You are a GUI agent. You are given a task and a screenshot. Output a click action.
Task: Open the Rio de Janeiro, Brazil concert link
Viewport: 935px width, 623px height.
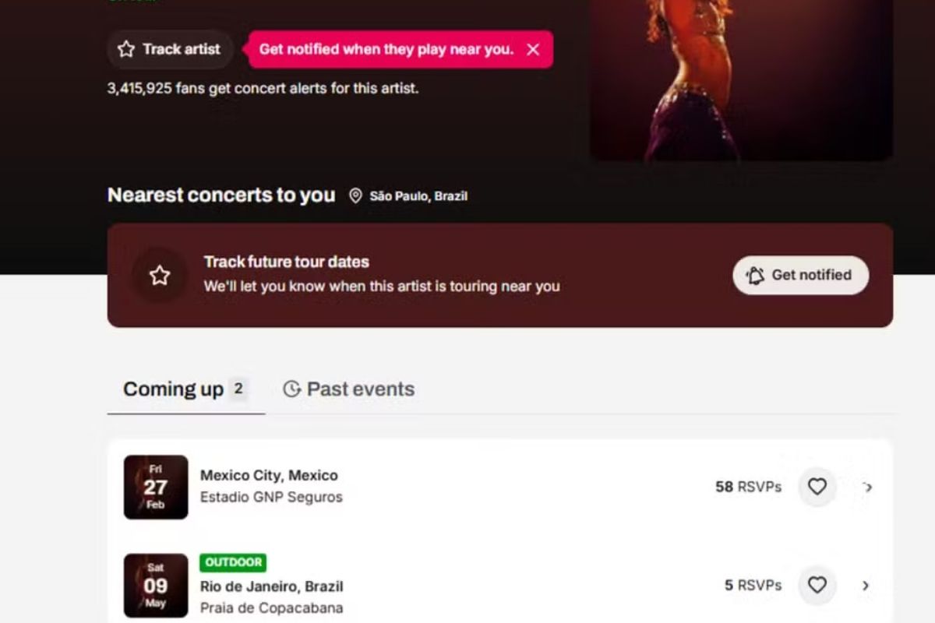click(x=271, y=586)
